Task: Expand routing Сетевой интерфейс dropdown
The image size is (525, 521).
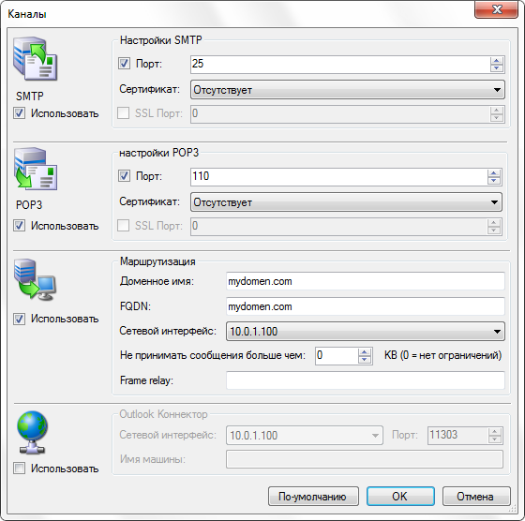Action: (x=366, y=332)
